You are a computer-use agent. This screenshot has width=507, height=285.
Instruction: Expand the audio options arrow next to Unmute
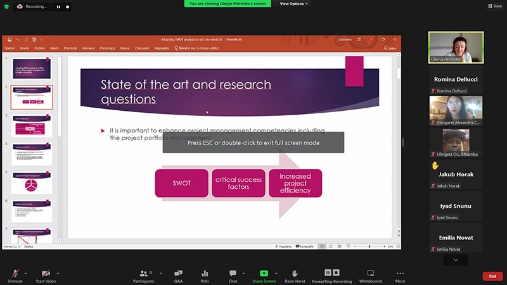coord(27,273)
